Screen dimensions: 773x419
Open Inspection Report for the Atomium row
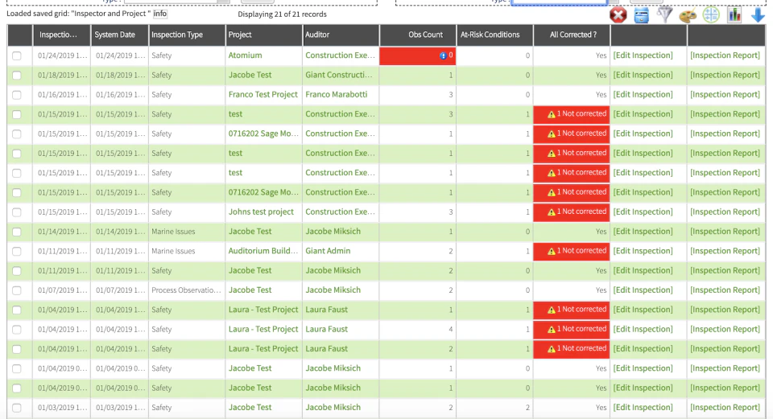[x=725, y=55]
